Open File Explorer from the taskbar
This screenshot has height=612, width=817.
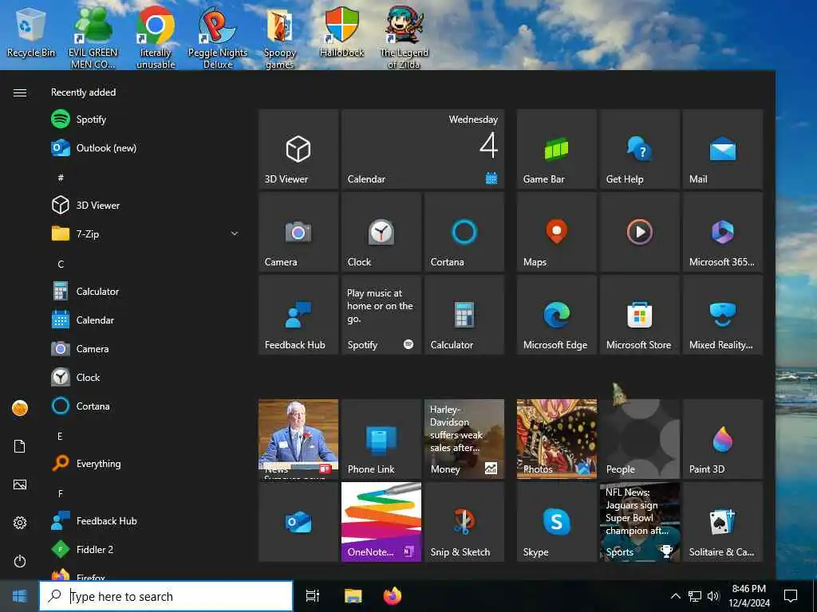(353, 596)
